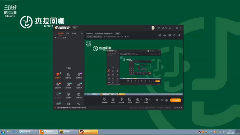The image size is (240, 135).
Task: Open the third toolbox tool with purple badge
Action: pyautogui.click(x=79, y=76)
